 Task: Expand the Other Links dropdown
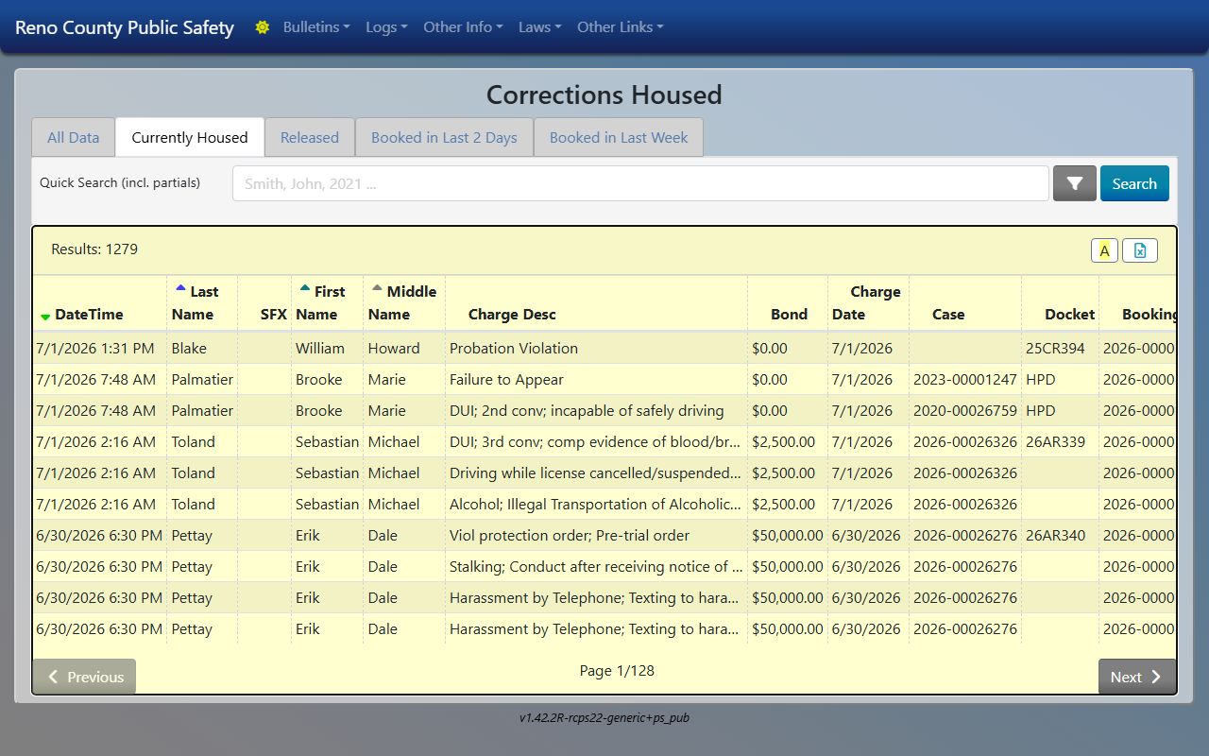[x=621, y=27]
